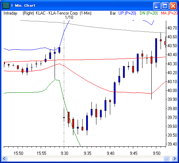This screenshot has height=163, width=179.
Task: Click the 40.00 price axis label
Action: tap(172, 91)
